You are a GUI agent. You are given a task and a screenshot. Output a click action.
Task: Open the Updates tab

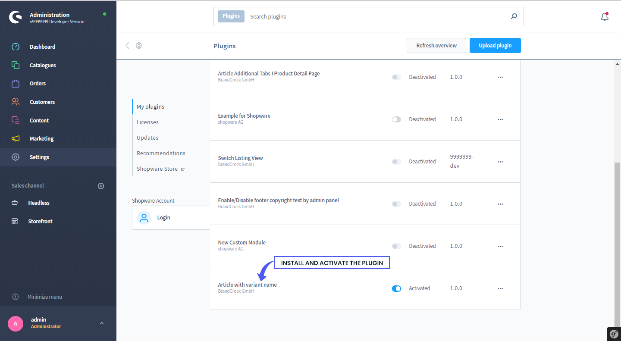tap(147, 138)
